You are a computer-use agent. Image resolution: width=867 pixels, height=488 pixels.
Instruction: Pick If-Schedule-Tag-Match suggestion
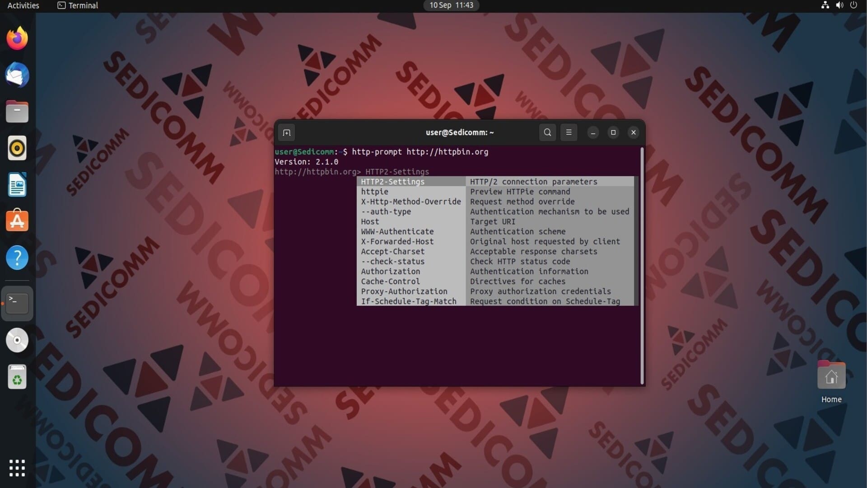(x=411, y=301)
